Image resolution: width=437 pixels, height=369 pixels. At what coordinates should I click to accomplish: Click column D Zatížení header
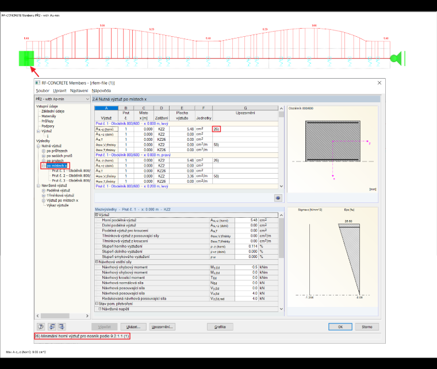pyautogui.click(x=162, y=118)
